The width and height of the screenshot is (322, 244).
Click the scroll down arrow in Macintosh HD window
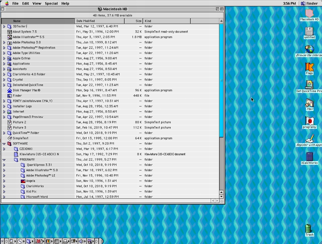click(x=221, y=197)
